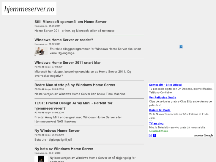The width and height of the screenshot is (216, 162).
Task: Open the Actualidad.RT.com ad URL
Action: tap(159, 131)
